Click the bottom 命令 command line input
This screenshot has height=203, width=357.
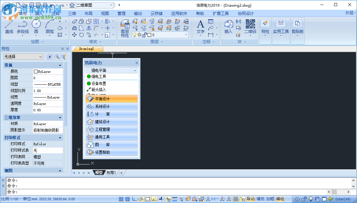coord(166,192)
